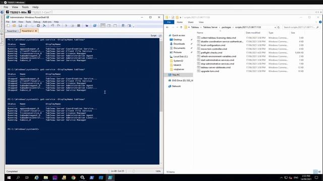Open Explorer blue File tab
This screenshot has width=323, height=181.
[x=169, y=22]
